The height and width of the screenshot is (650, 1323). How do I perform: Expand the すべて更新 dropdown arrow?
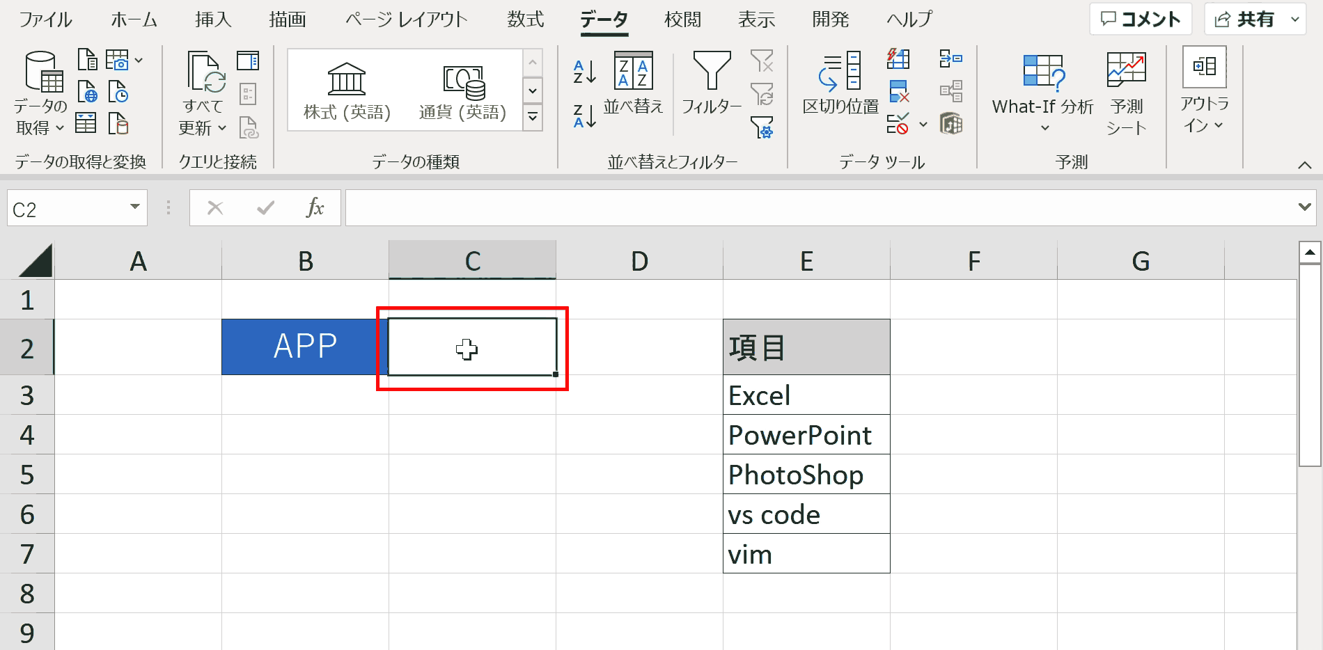(x=222, y=128)
